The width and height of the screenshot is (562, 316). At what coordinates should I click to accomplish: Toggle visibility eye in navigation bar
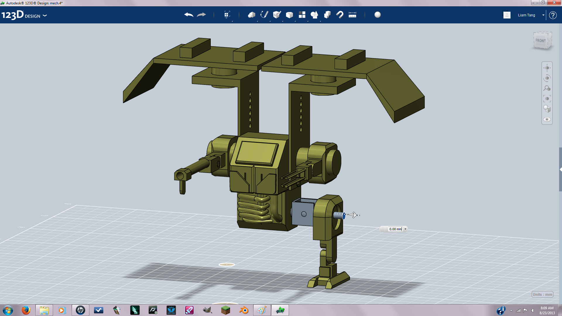547,119
